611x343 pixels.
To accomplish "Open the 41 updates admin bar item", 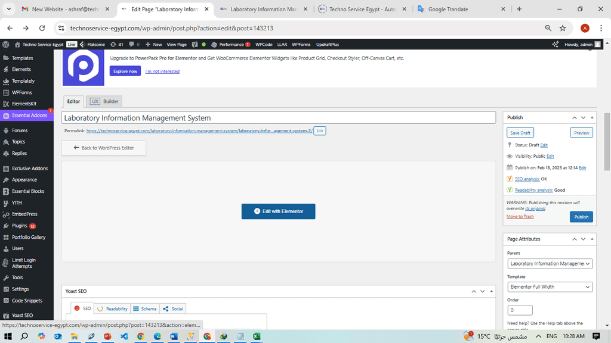I will pyautogui.click(x=116, y=44).
